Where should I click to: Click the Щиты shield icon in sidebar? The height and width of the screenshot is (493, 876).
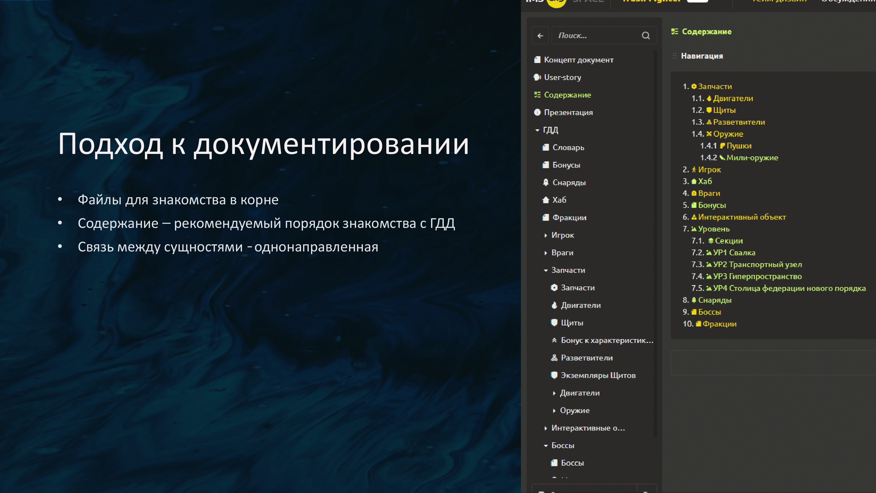[x=554, y=323]
